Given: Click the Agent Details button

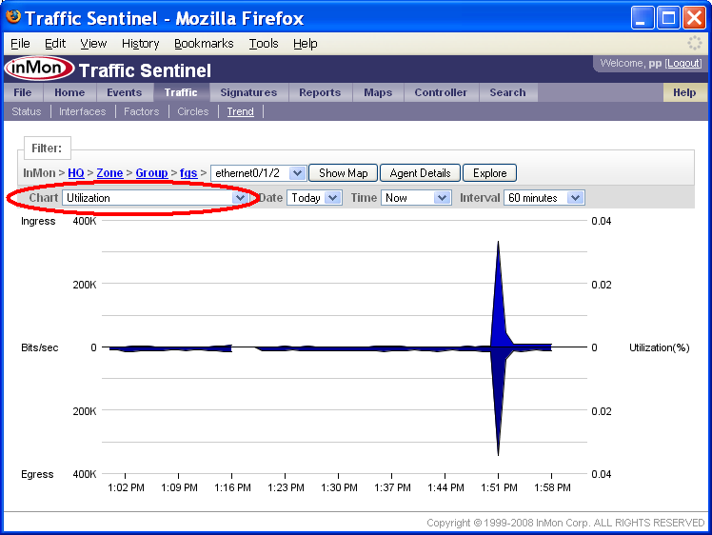Looking at the screenshot, I should tap(420, 173).
